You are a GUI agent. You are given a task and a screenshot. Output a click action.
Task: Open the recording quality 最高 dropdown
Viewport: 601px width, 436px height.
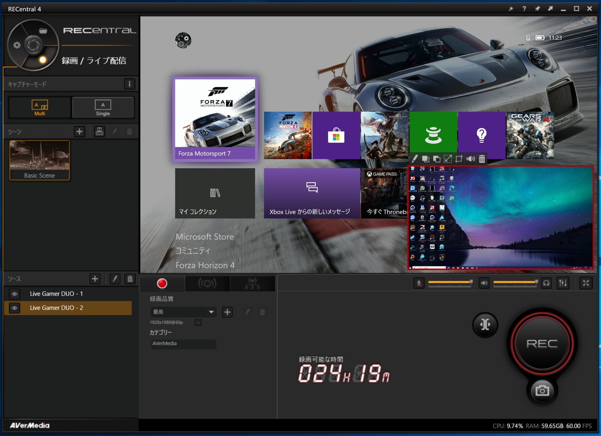click(183, 312)
